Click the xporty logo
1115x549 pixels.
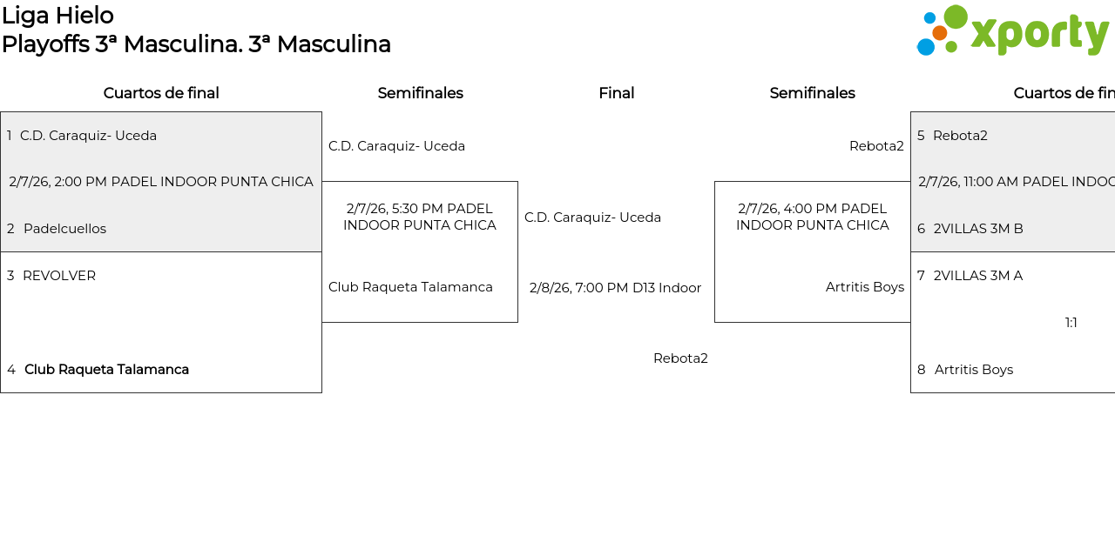tap(1012, 31)
